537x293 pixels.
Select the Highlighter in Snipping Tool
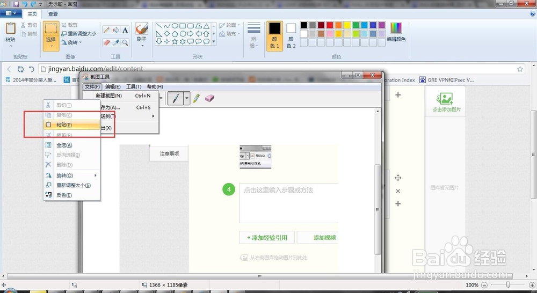(x=197, y=99)
